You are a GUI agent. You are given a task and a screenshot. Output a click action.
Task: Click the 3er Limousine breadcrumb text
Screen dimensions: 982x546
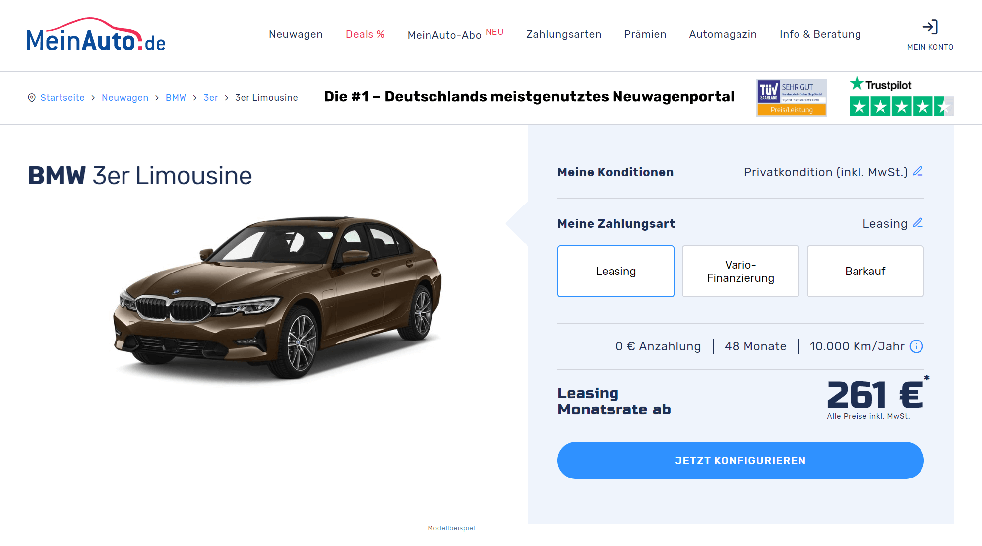click(x=266, y=98)
